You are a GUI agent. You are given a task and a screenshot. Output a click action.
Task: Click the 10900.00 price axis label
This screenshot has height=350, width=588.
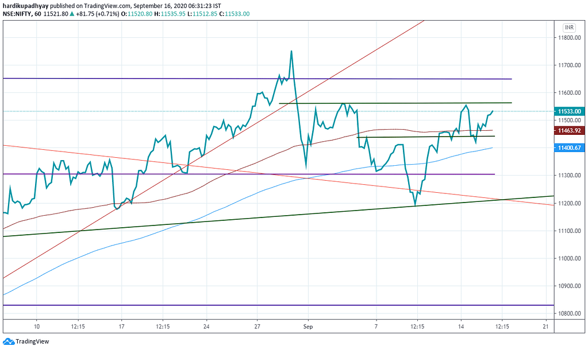(x=569, y=286)
